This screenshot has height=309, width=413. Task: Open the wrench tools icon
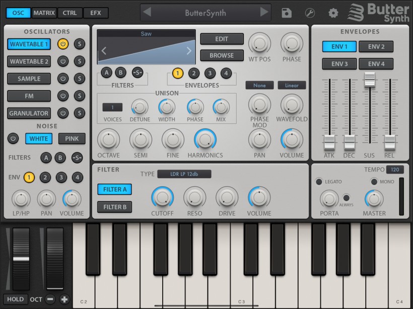tap(310, 13)
